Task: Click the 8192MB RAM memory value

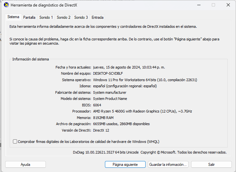Action: click(x=103, y=118)
